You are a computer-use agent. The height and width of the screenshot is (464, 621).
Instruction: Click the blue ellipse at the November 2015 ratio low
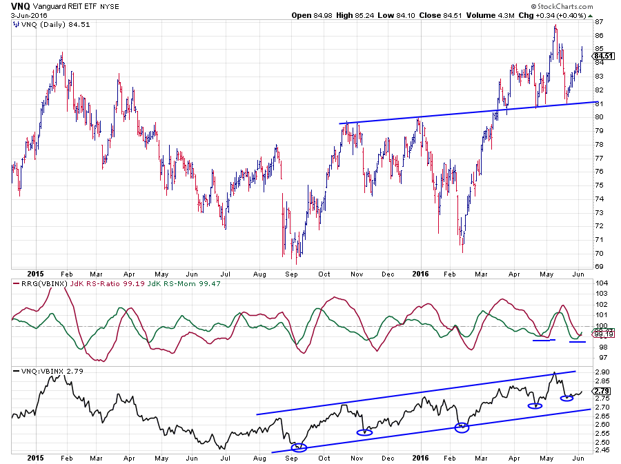(364, 433)
